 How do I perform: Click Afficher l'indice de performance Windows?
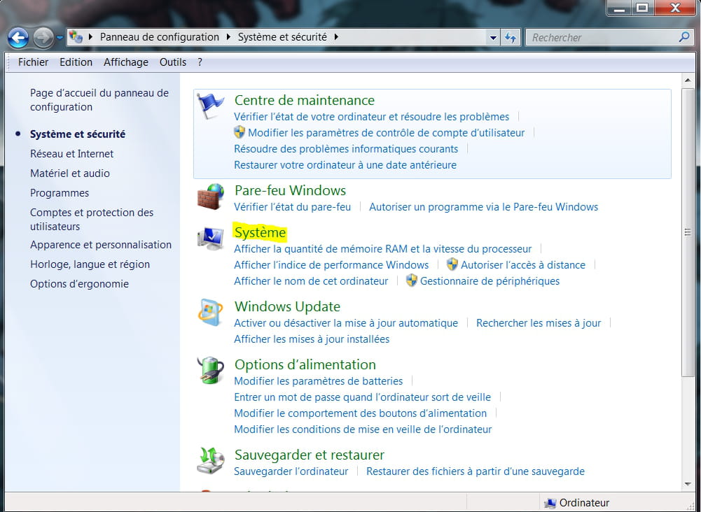point(331,264)
